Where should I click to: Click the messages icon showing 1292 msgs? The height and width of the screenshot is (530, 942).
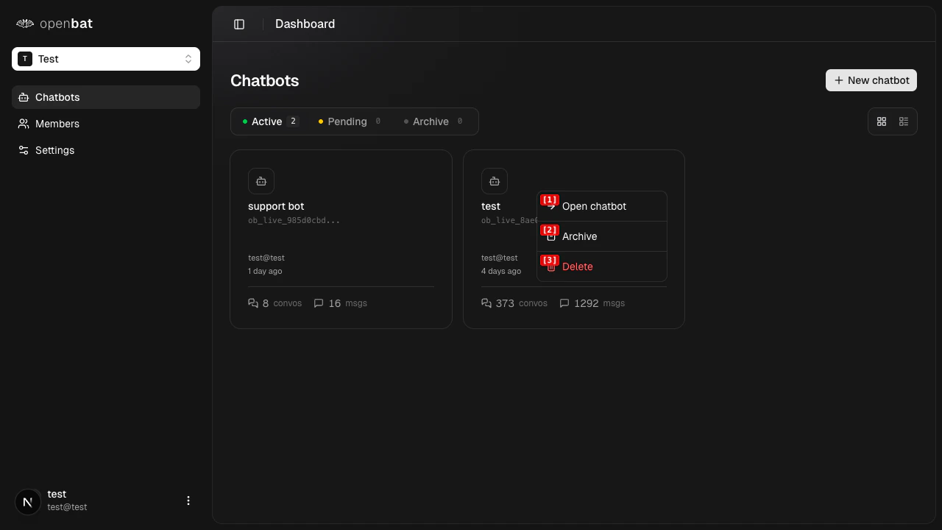pos(565,303)
